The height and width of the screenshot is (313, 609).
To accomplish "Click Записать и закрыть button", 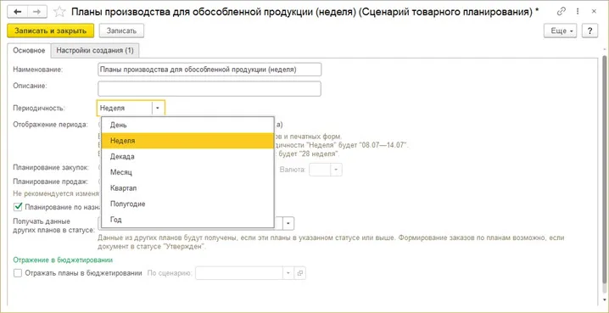I will pyautogui.click(x=51, y=31).
